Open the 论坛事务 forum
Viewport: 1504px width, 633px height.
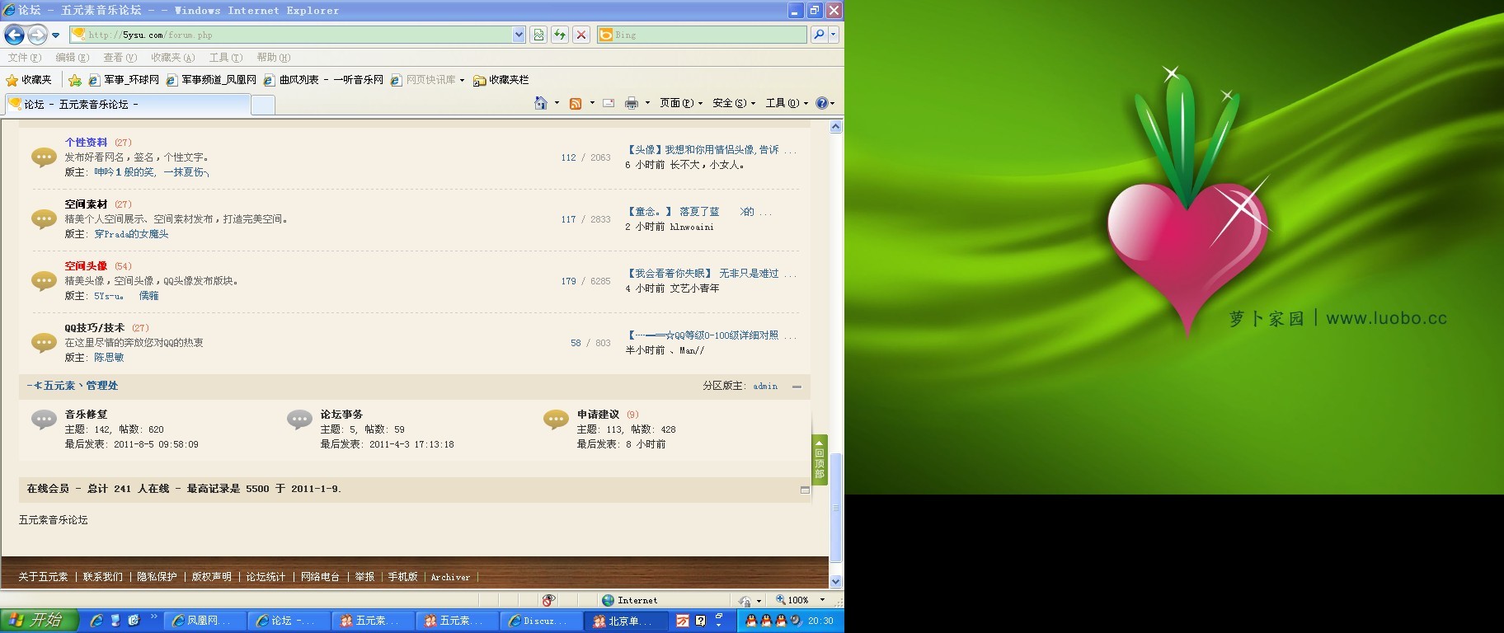341,415
